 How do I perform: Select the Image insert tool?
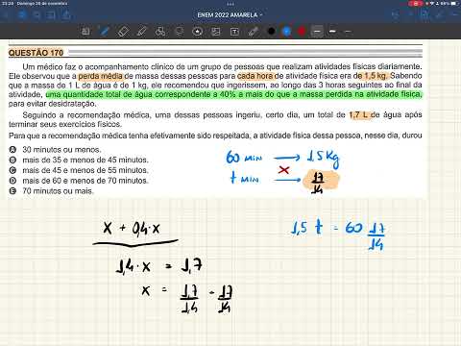pos(216,32)
